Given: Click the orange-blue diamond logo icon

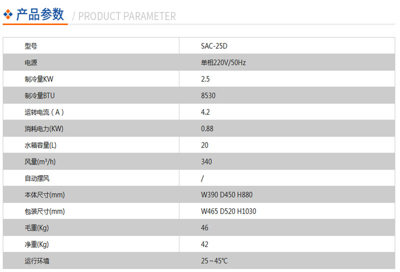Looking at the screenshot, I should [x=8, y=14].
